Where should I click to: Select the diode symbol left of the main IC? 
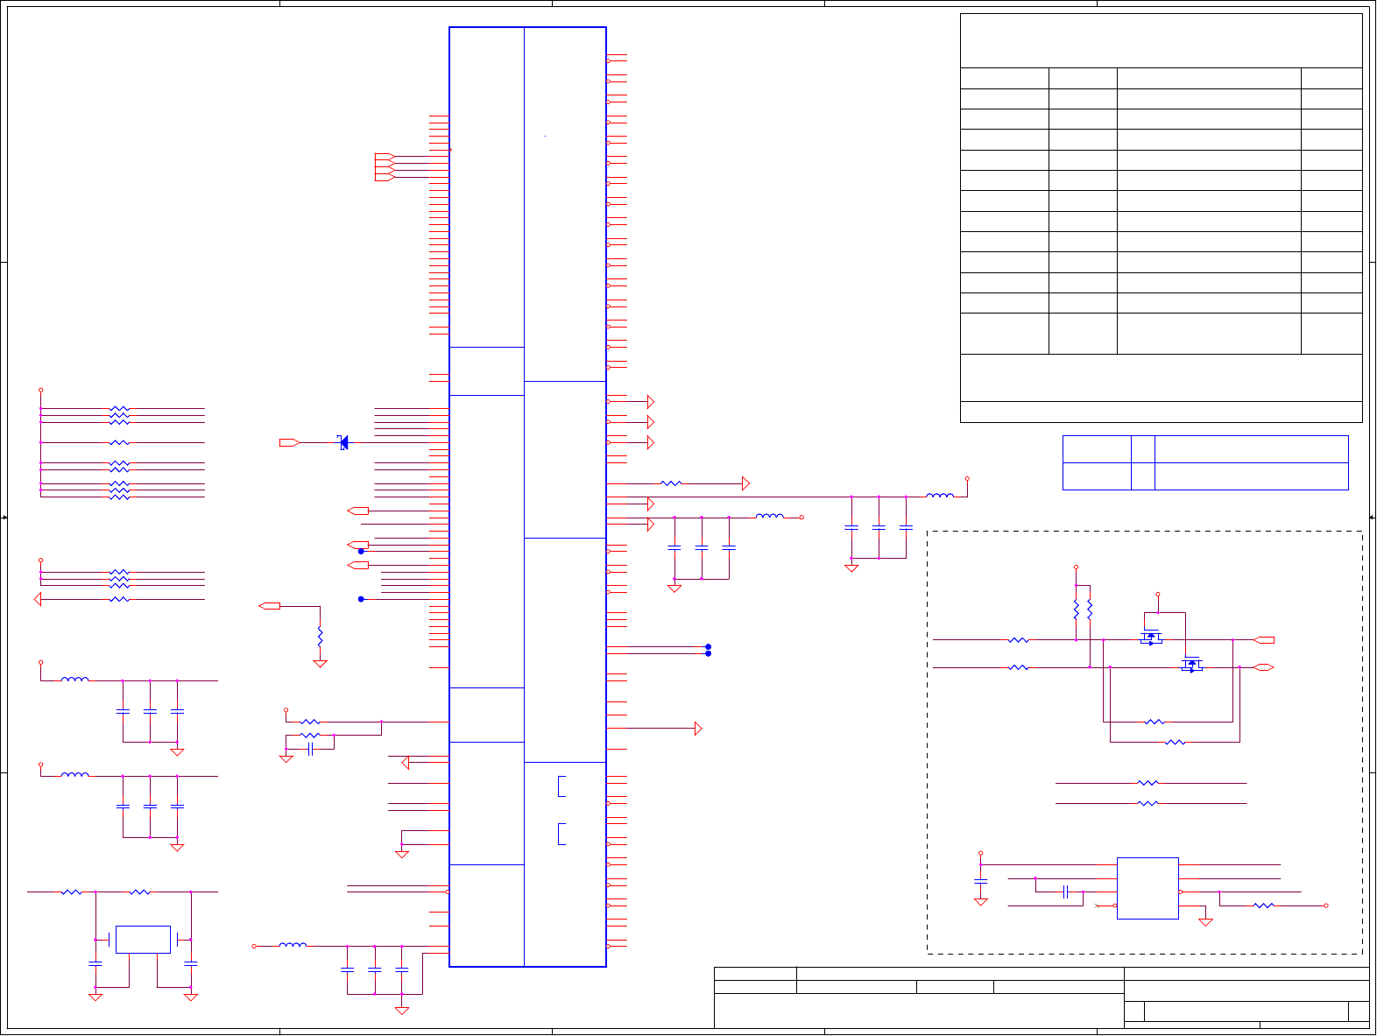tap(343, 442)
